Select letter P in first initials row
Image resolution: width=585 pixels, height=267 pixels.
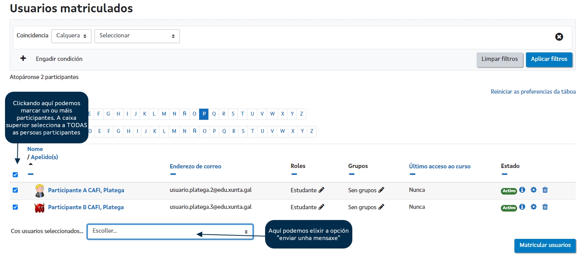coord(204,114)
